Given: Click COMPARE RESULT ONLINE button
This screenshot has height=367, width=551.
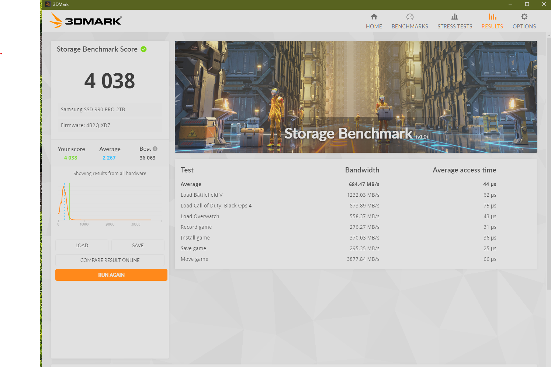Looking at the screenshot, I should tap(110, 260).
